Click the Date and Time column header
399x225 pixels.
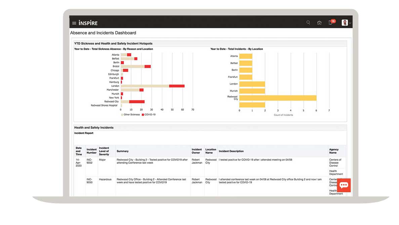tap(79, 151)
